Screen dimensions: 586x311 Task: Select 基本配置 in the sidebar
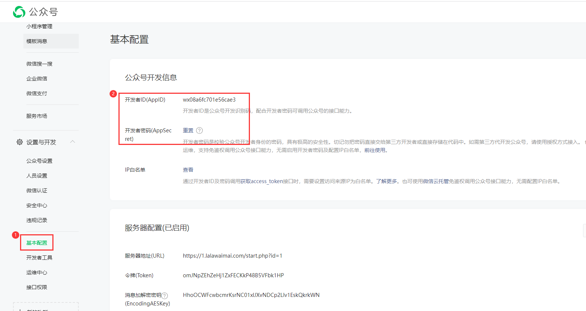[37, 243]
